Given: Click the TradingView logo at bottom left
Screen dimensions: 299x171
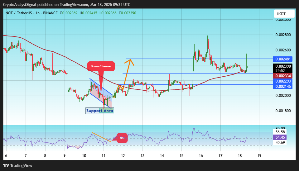Looking at the screenshot, I should click(x=18, y=165).
